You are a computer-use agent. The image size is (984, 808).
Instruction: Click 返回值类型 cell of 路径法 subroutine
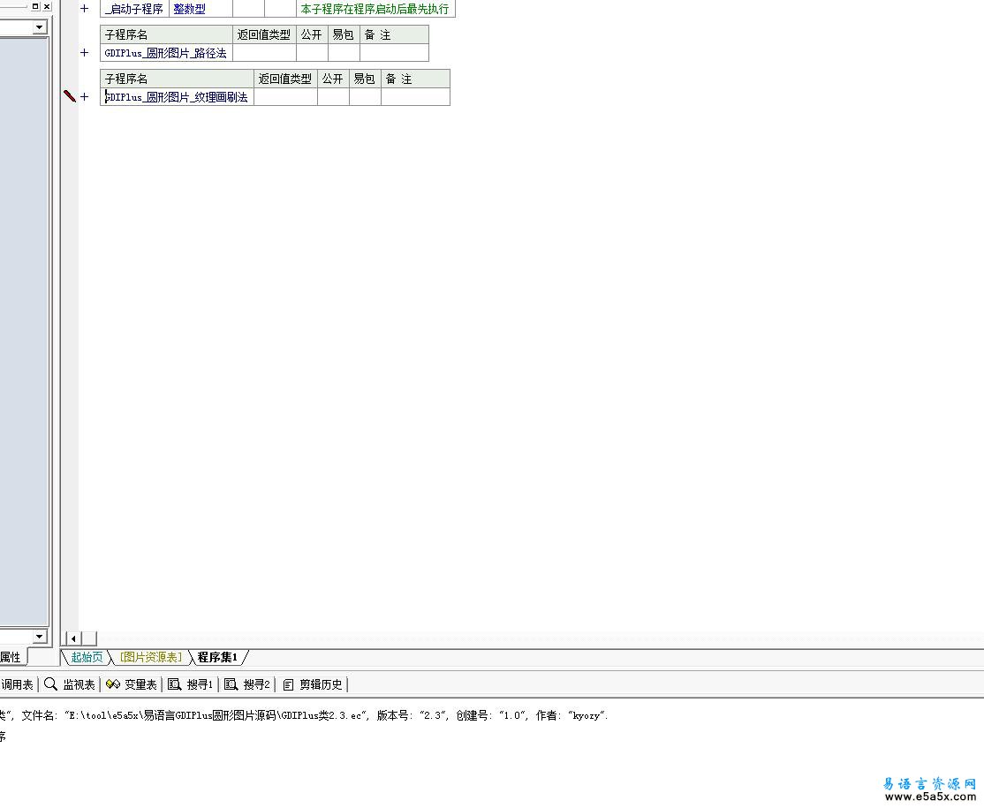coord(264,53)
